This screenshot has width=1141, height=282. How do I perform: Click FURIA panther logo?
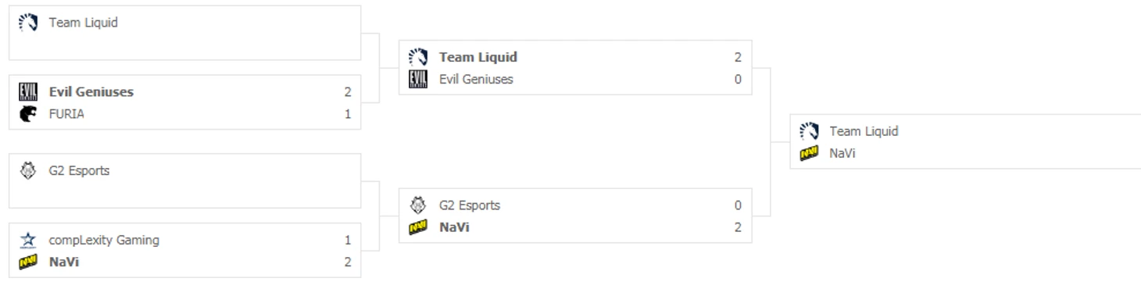click(27, 113)
